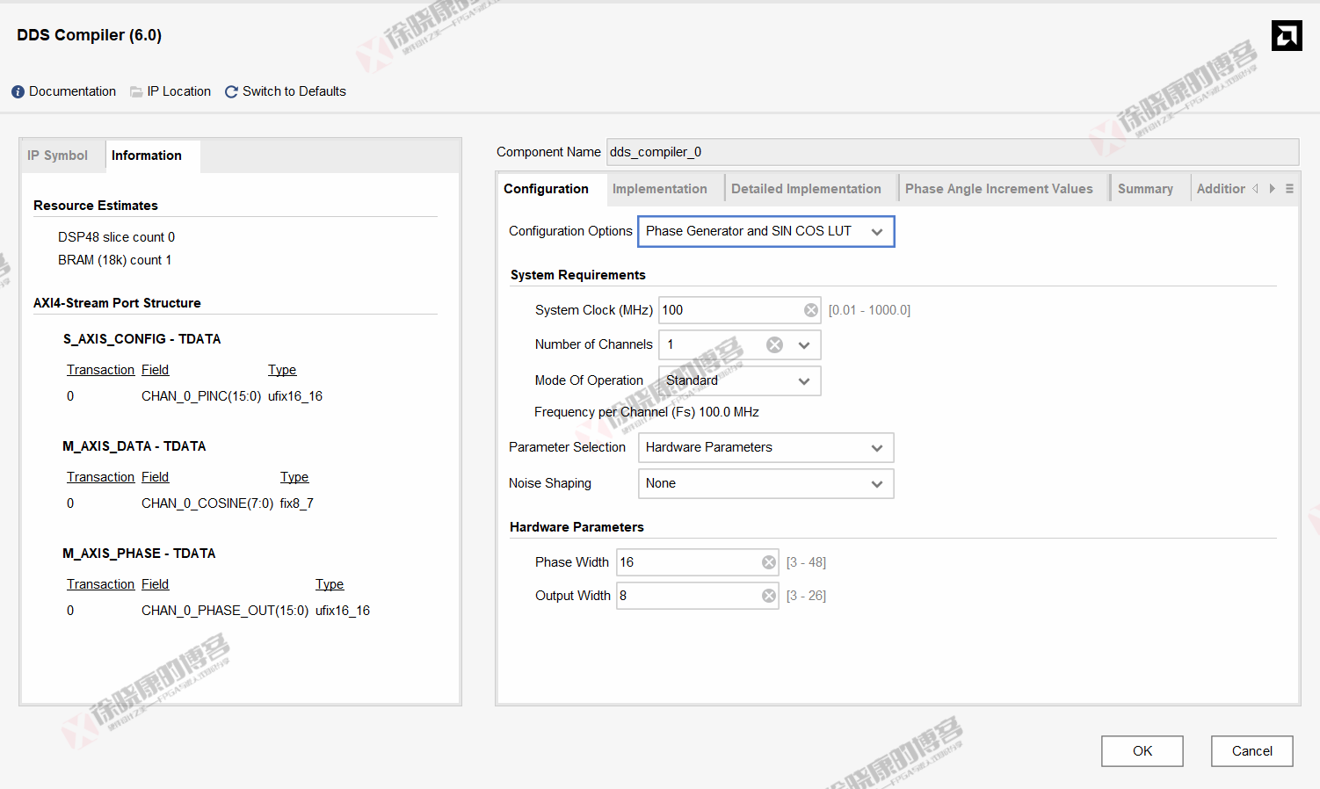Click the Documentation info icon
This screenshot has height=789, width=1320.
point(18,92)
